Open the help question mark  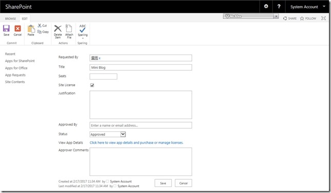[x=279, y=6]
